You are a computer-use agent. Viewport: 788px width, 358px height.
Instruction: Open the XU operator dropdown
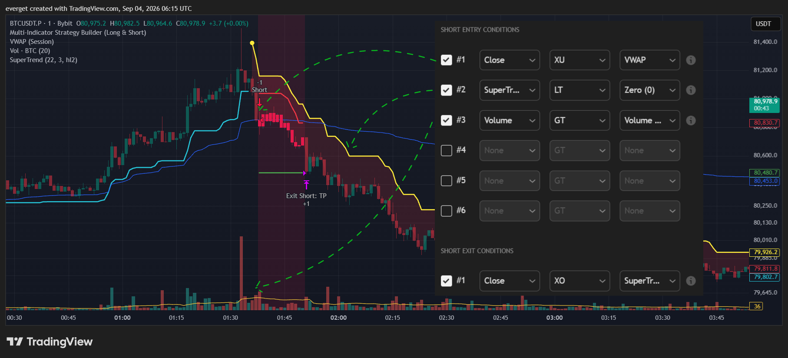tap(579, 60)
